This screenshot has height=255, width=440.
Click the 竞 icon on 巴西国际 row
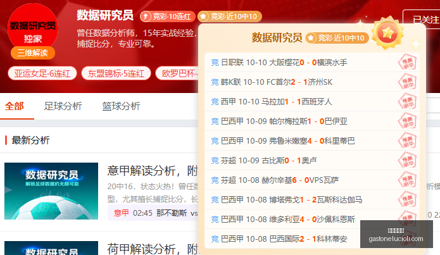point(215,239)
